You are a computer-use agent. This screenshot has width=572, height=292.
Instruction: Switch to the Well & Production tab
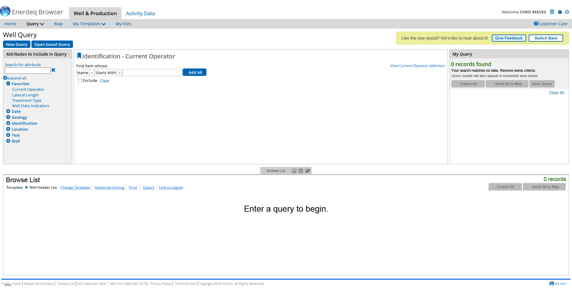95,13
